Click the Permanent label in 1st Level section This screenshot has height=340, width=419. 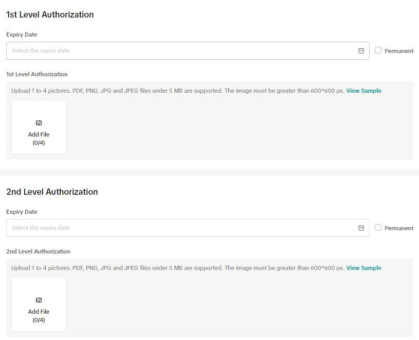399,51
